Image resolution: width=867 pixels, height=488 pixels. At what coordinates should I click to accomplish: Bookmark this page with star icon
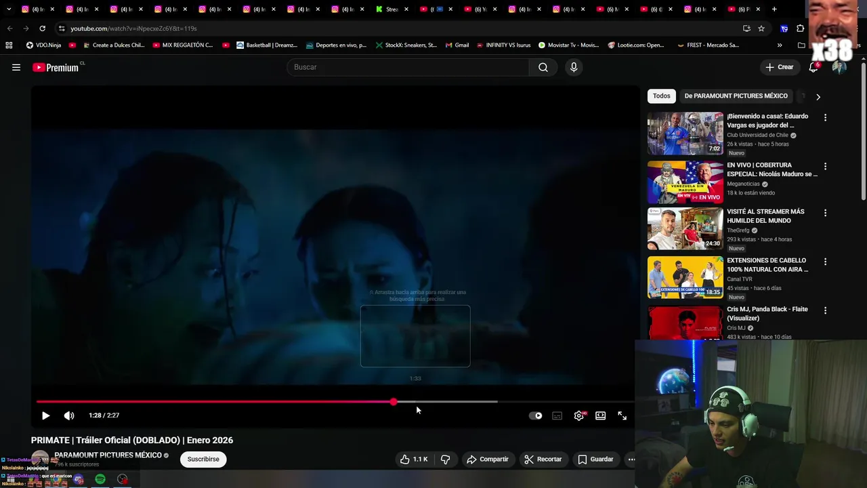(761, 28)
